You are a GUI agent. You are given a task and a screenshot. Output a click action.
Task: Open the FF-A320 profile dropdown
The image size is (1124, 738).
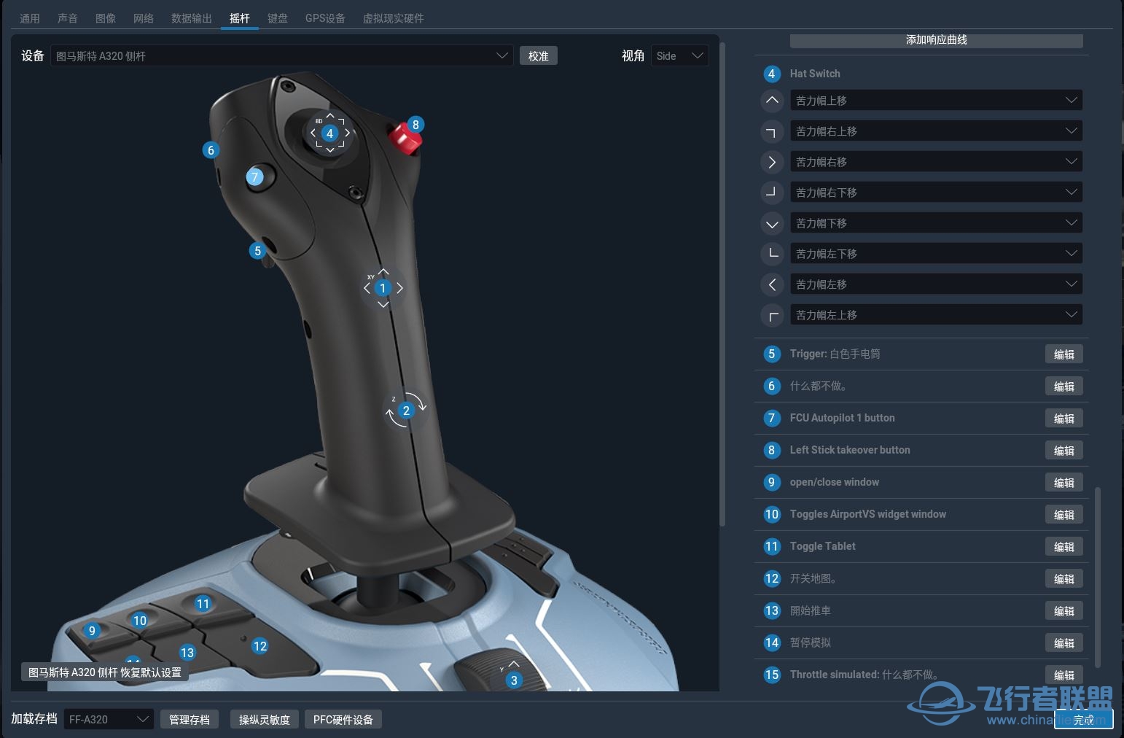click(x=109, y=720)
